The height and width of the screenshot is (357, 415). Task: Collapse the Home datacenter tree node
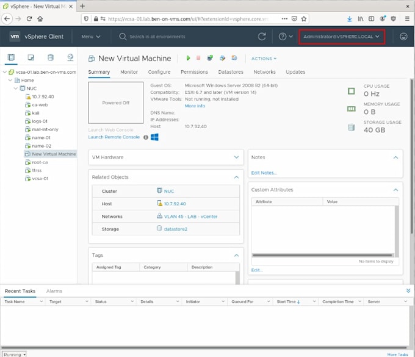tap(10, 80)
